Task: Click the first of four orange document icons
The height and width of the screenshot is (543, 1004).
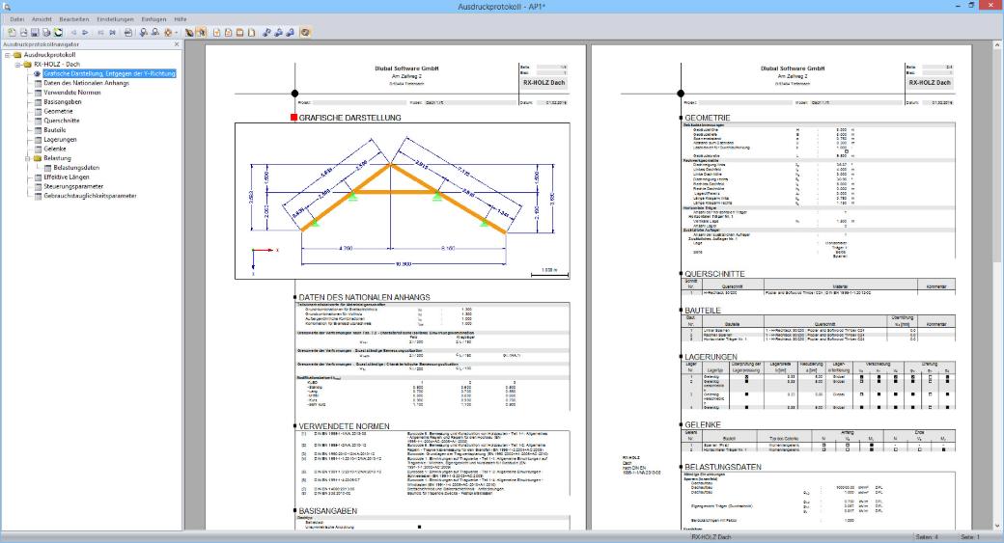Action: pos(216,32)
